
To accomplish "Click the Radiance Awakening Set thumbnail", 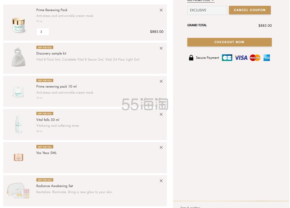I will point(18,191).
